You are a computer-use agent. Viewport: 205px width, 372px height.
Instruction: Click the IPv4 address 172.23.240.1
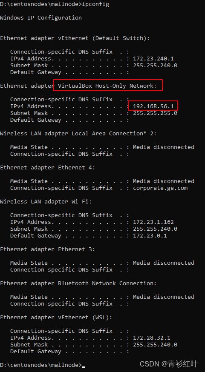[x=153, y=59]
